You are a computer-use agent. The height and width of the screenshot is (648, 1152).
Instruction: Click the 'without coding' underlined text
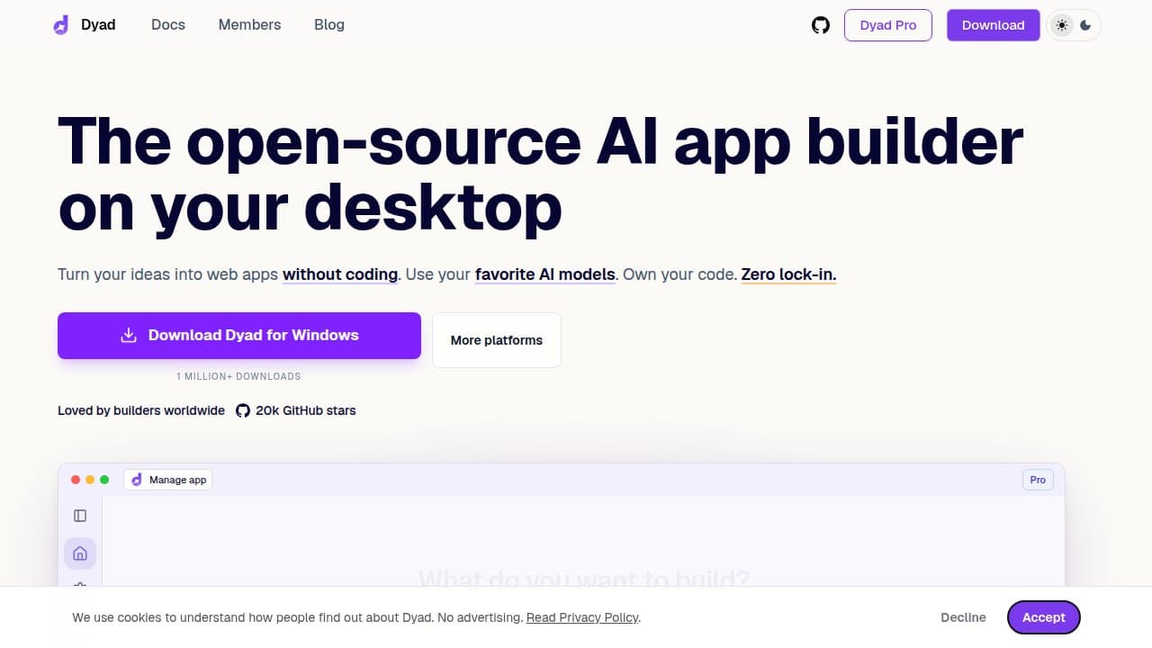(x=340, y=274)
